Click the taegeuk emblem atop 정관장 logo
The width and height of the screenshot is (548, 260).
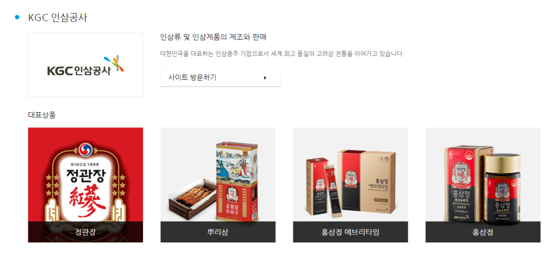[85, 150]
